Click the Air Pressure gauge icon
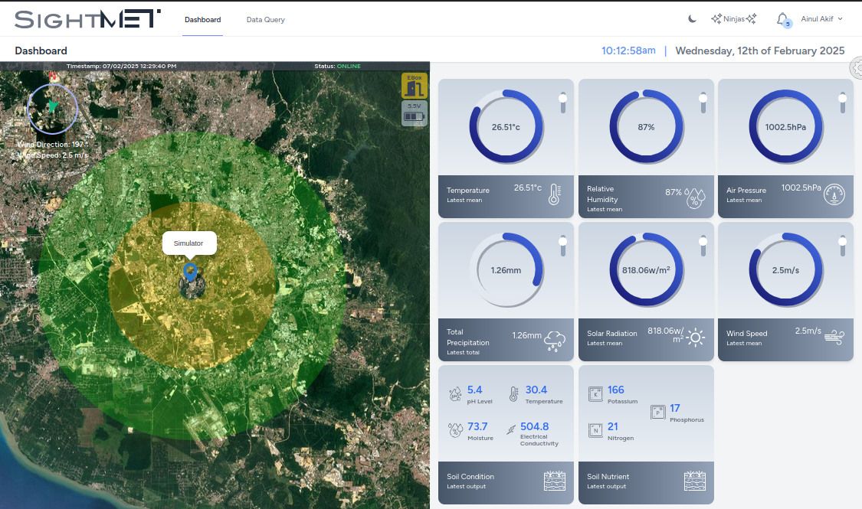The width and height of the screenshot is (862, 509). pyautogui.click(x=834, y=194)
